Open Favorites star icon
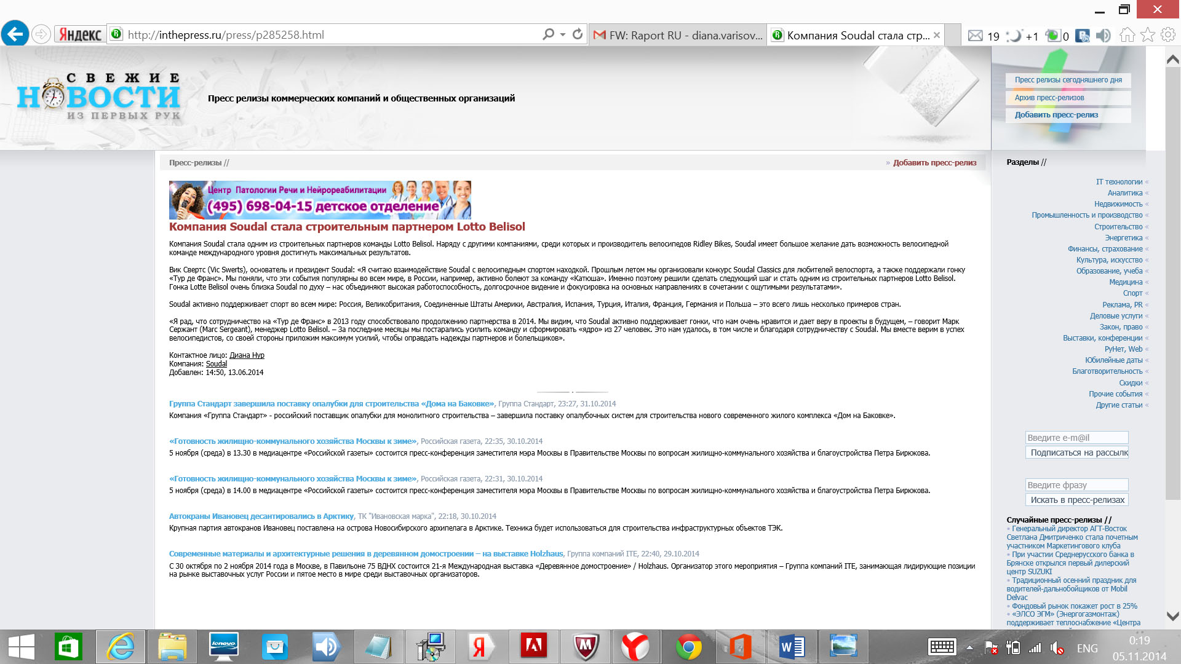 [x=1148, y=35]
